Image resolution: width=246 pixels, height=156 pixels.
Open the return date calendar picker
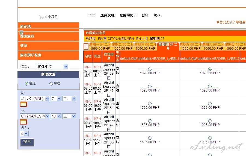[x=23, y=122]
